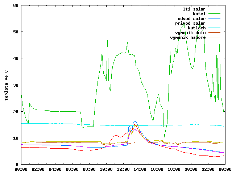Click the 'vymenik nahore' legend label

(188, 37)
